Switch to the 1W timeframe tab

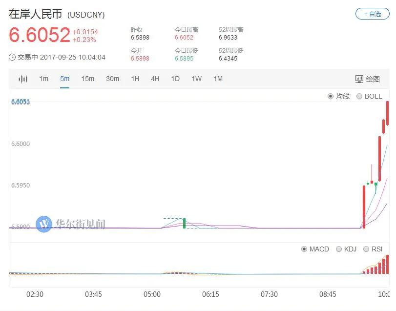point(196,79)
